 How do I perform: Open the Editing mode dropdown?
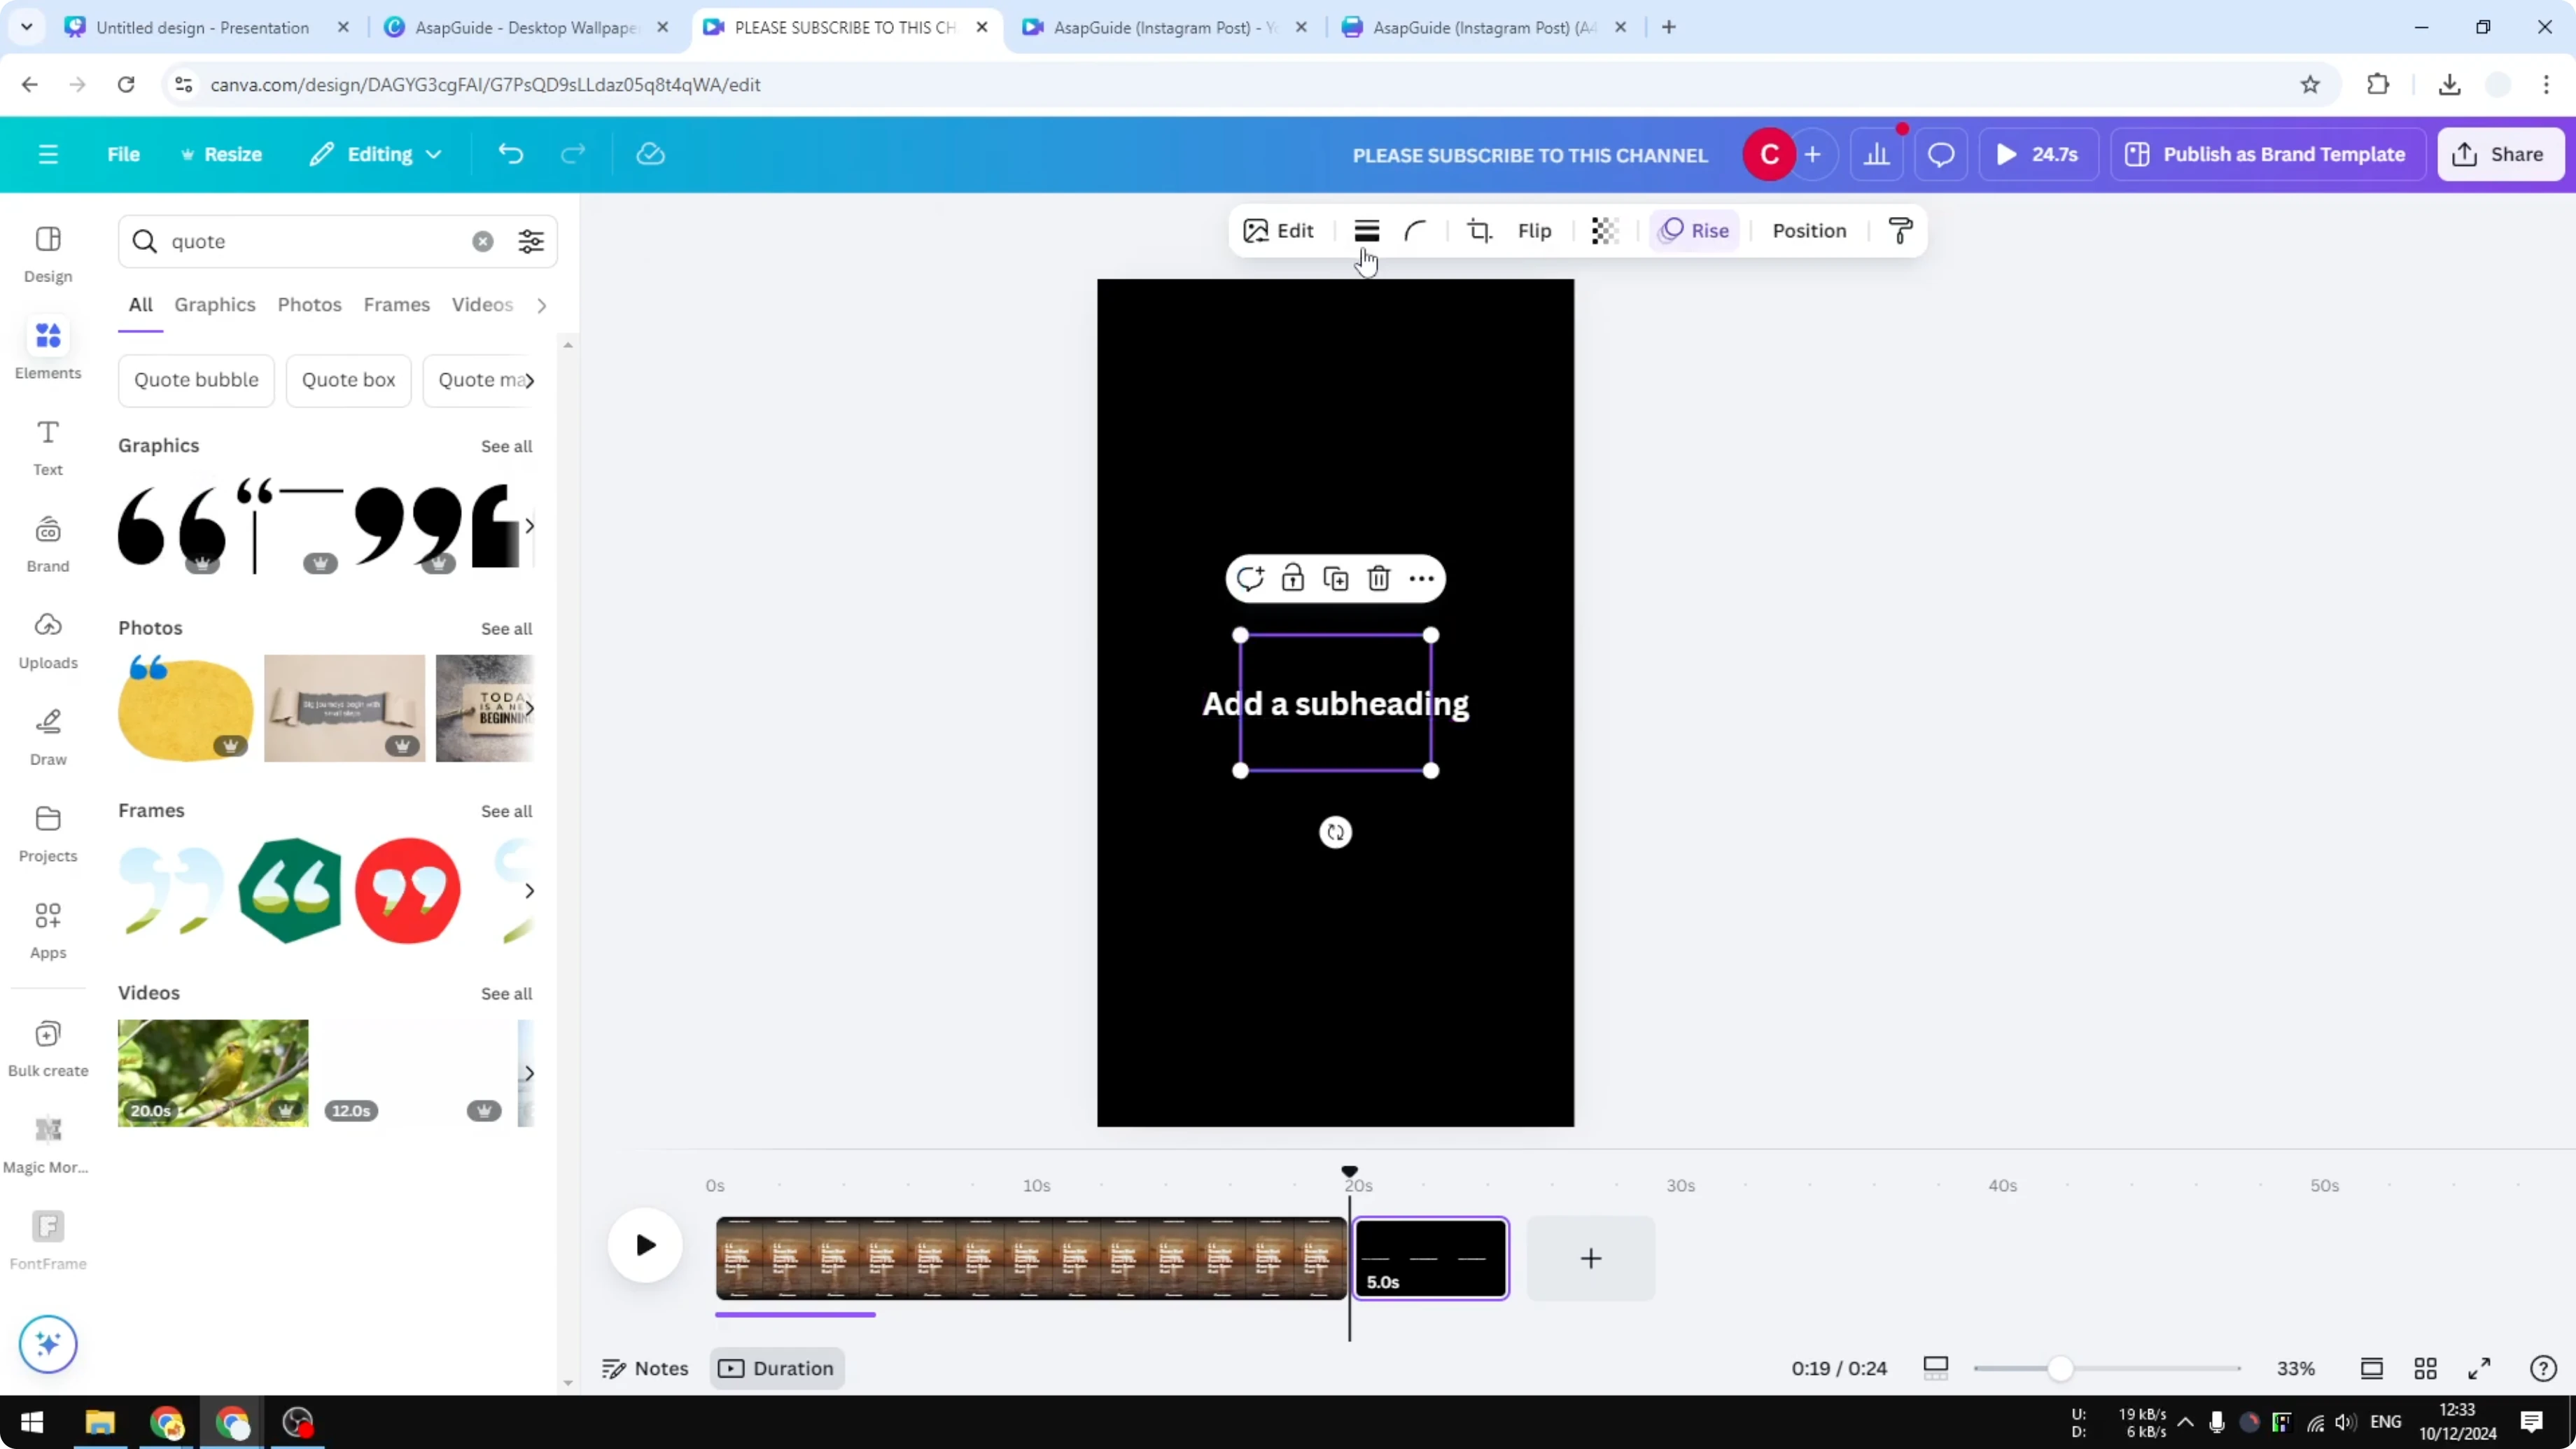click(375, 154)
